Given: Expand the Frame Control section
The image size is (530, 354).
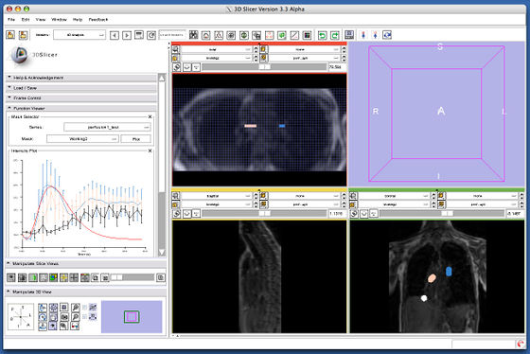Looking at the screenshot, I should [x=81, y=98].
